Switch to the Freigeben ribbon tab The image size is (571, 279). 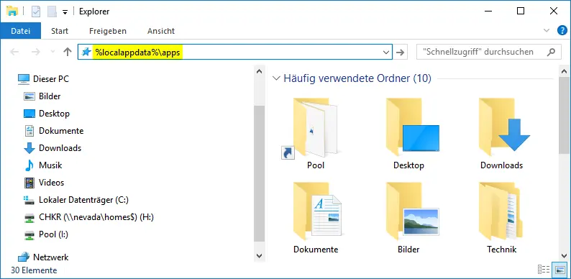pyautogui.click(x=108, y=31)
